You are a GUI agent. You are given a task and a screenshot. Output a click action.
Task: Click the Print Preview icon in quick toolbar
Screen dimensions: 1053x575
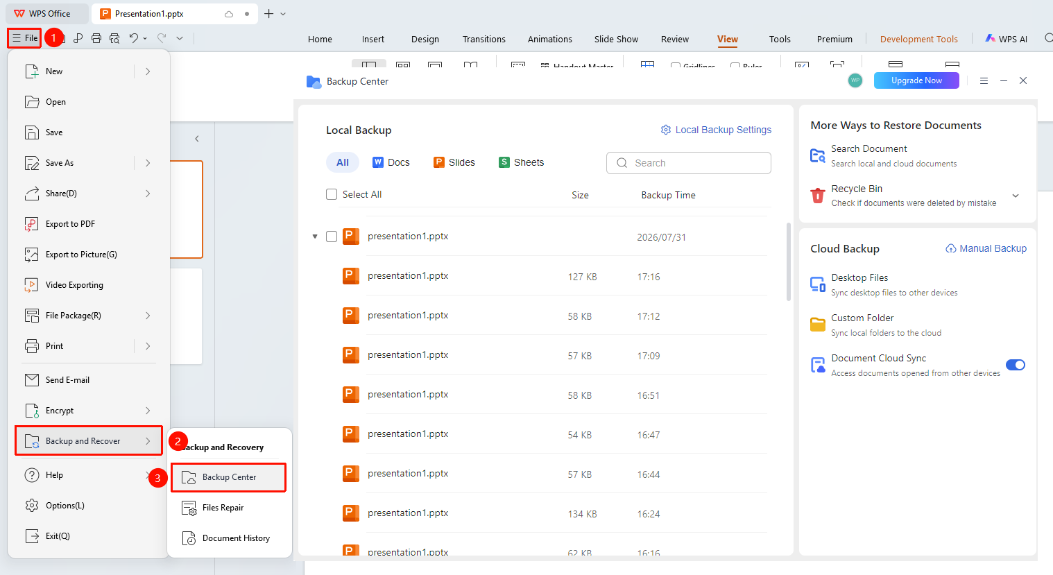(x=114, y=38)
